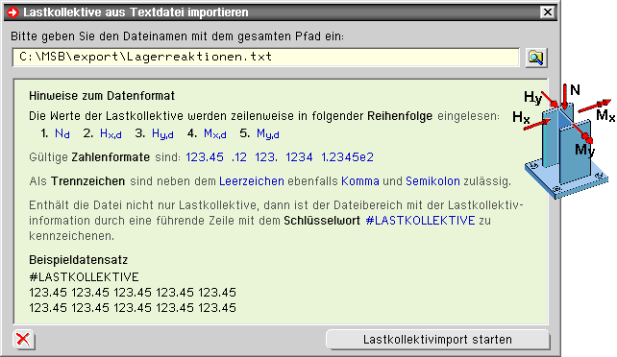Click the Mx,d value label
617x357 pixels.
coord(215,134)
